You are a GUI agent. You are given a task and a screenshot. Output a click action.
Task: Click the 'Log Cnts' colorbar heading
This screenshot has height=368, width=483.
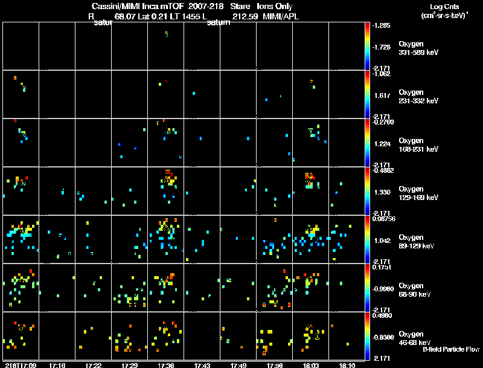pos(444,7)
